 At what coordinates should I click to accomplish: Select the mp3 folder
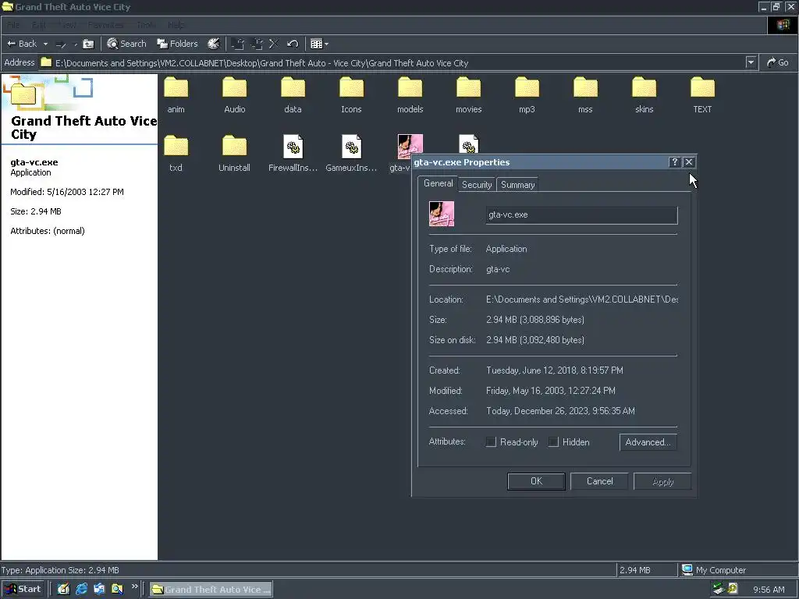(527, 95)
